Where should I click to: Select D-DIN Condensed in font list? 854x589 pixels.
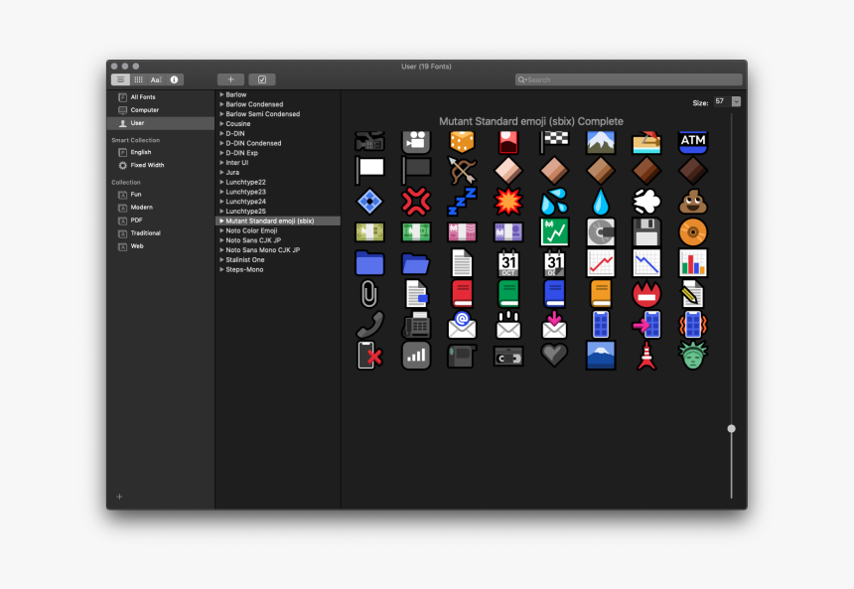pos(278,143)
